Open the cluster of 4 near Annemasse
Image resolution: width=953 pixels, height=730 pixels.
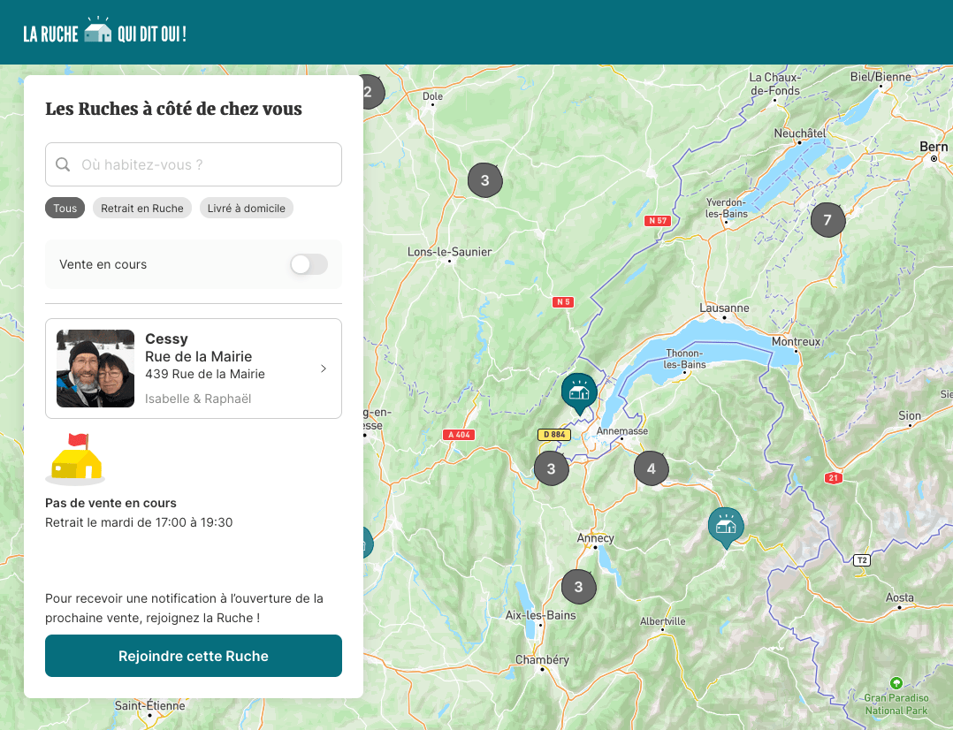point(651,468)
